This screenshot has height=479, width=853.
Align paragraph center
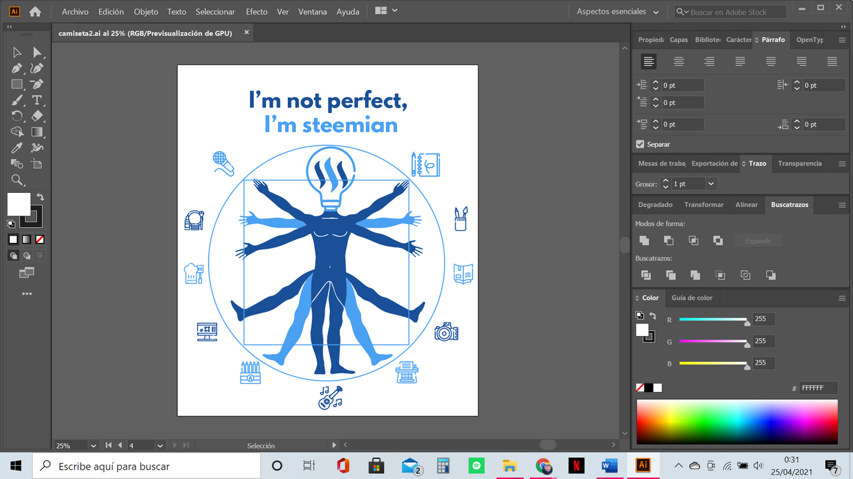pyautogui.click(x=679, y=61)
